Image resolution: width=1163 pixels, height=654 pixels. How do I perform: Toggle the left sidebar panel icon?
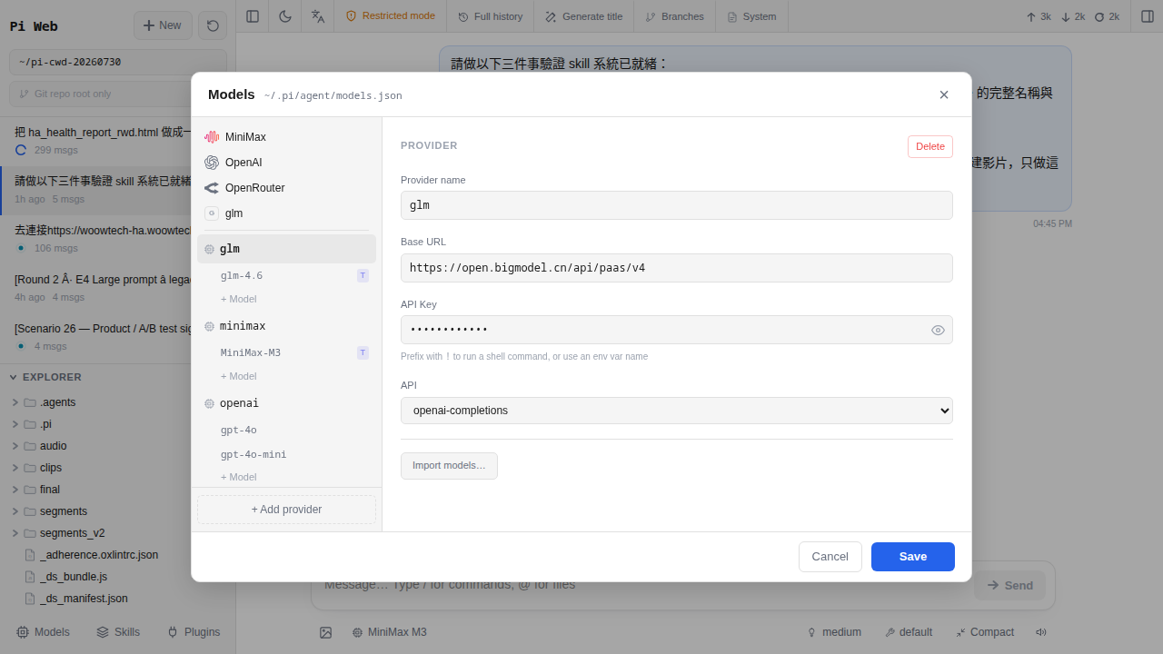point(253,16)
